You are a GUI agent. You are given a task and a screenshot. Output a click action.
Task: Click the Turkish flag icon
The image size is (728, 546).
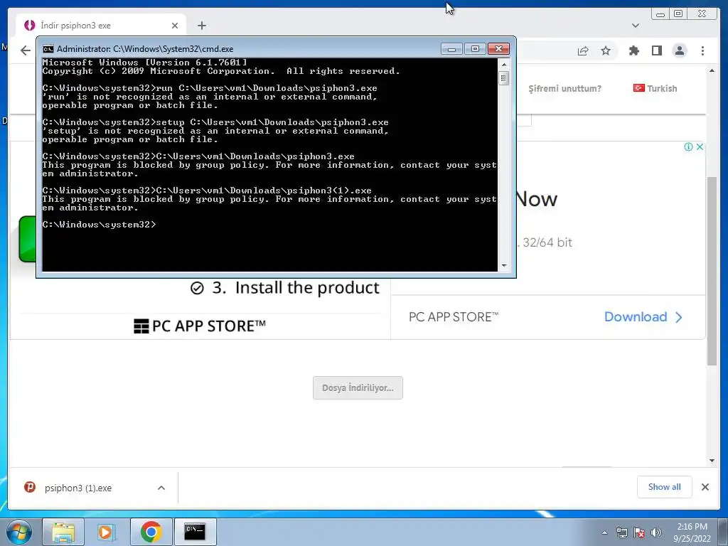(x=639, y=87)
